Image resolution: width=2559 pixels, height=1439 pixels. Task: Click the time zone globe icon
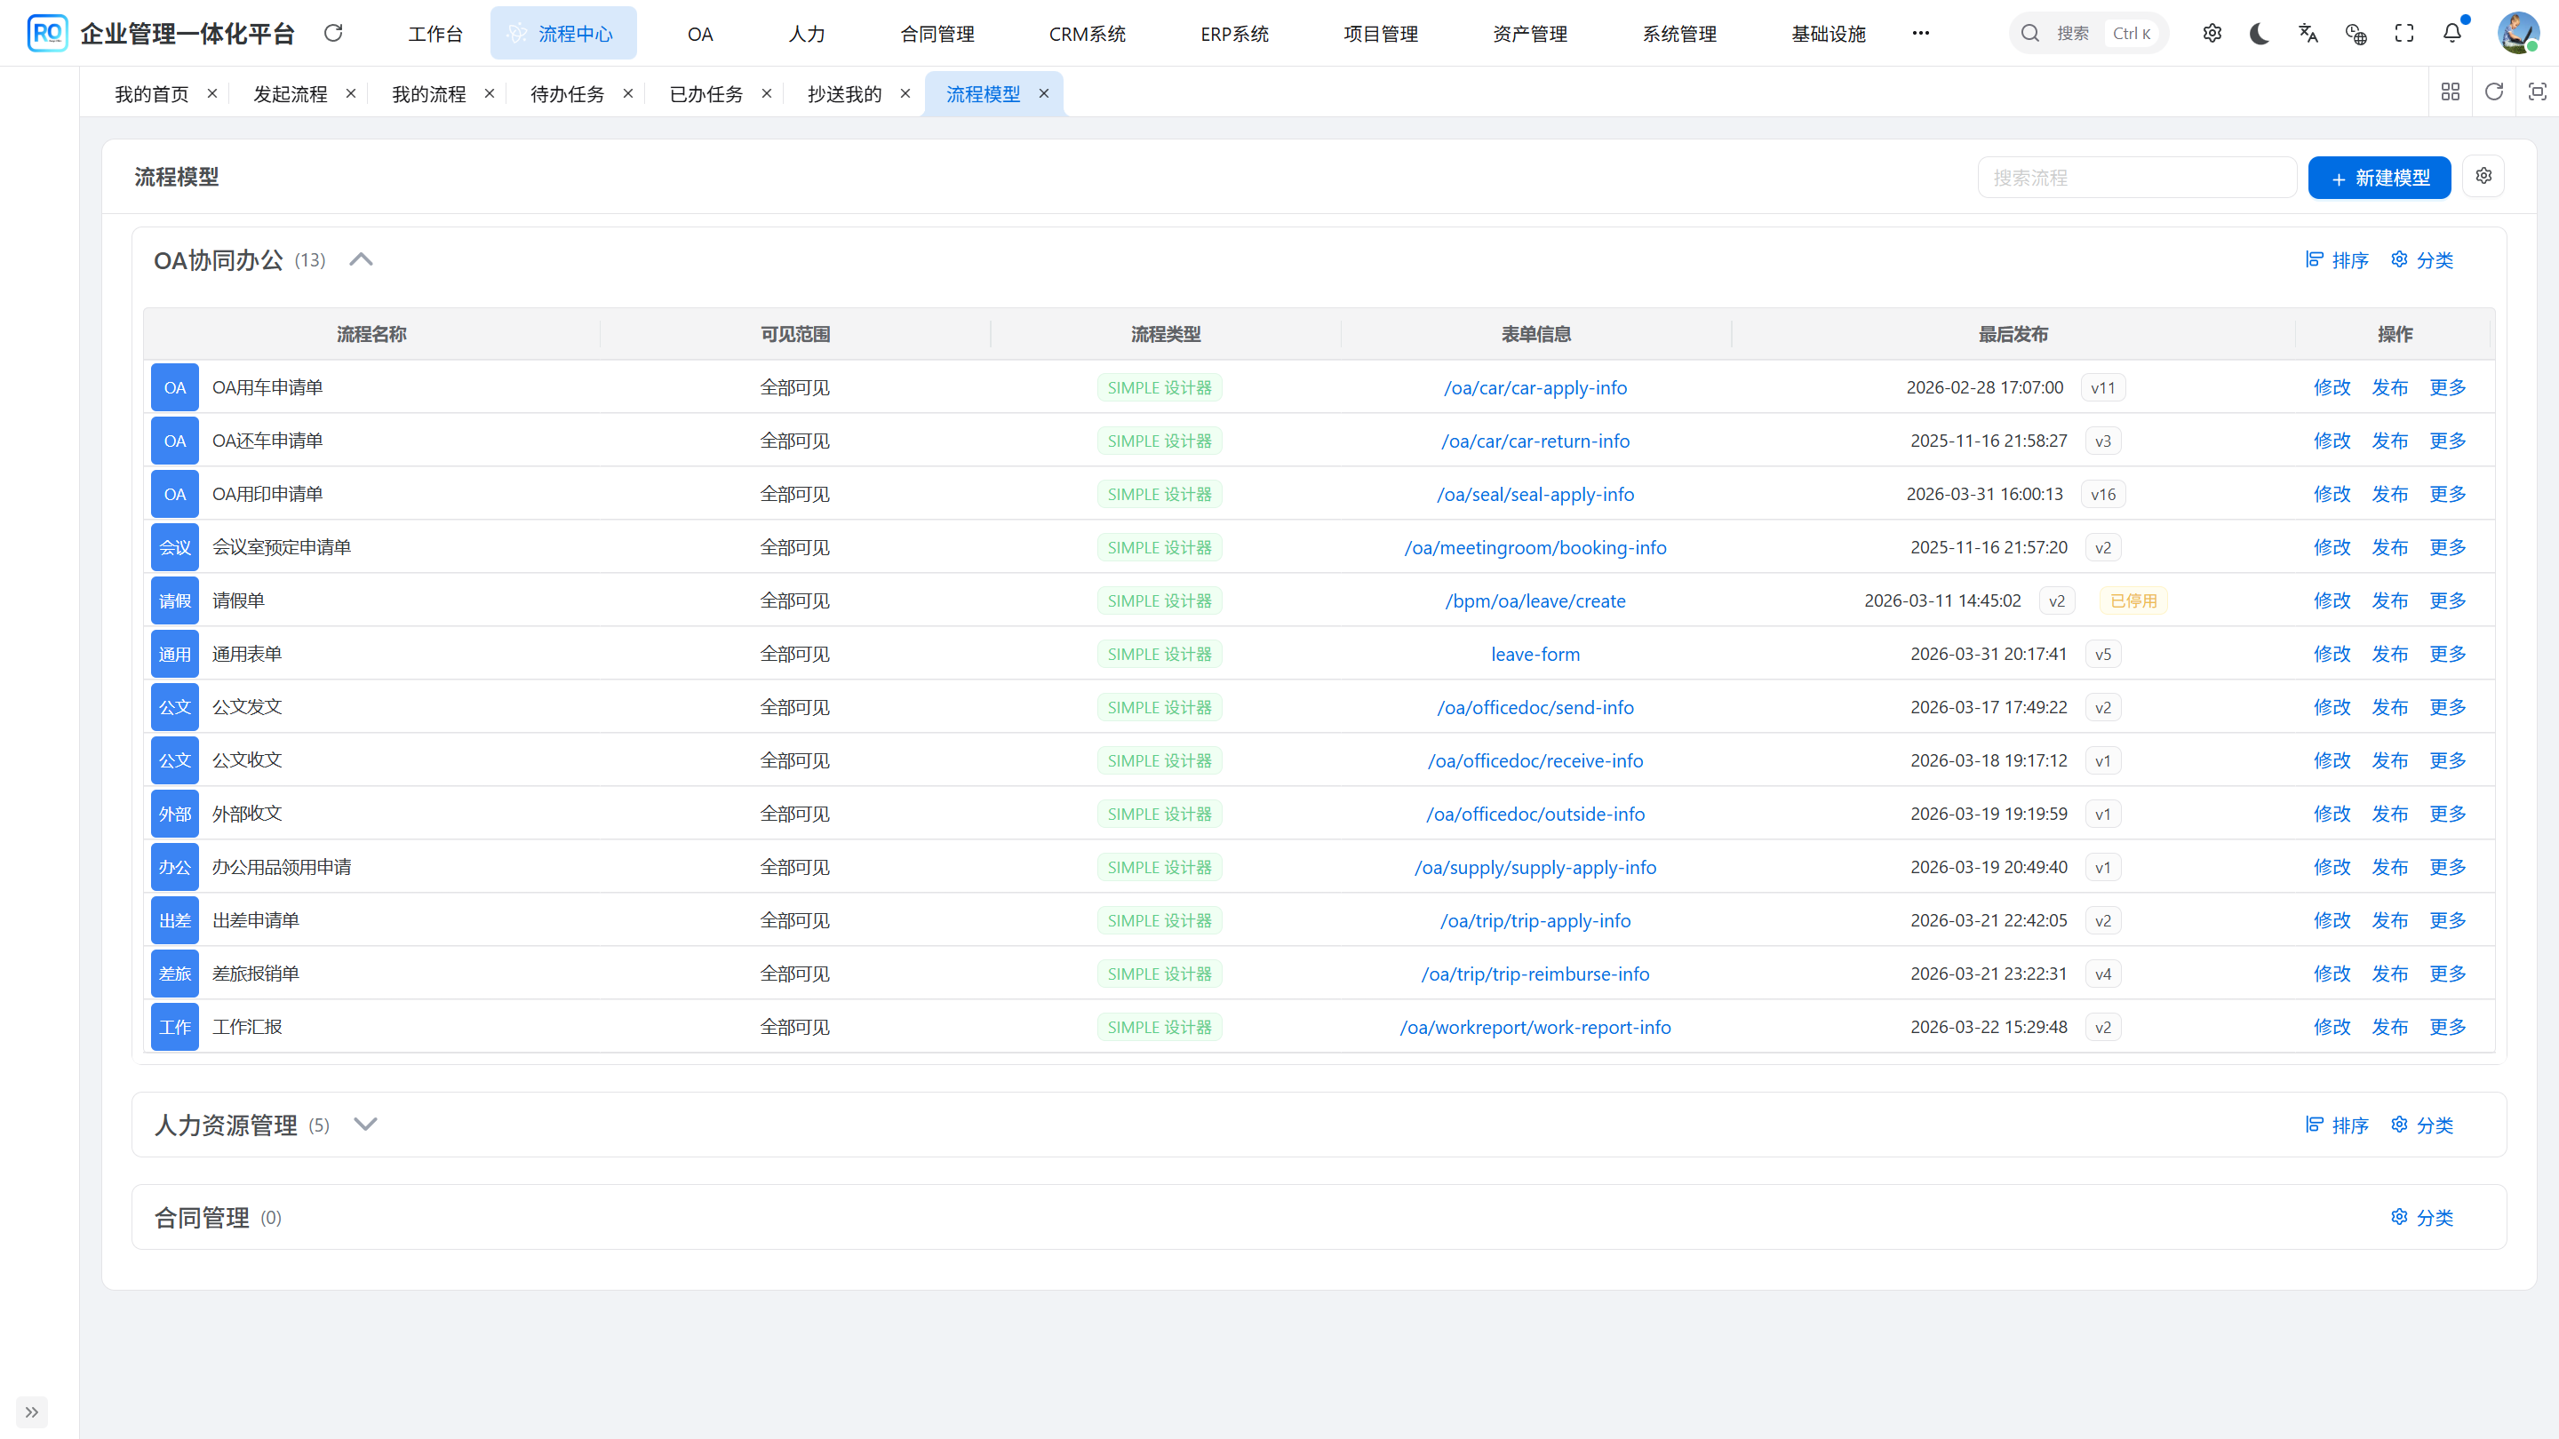[2356, 34]
